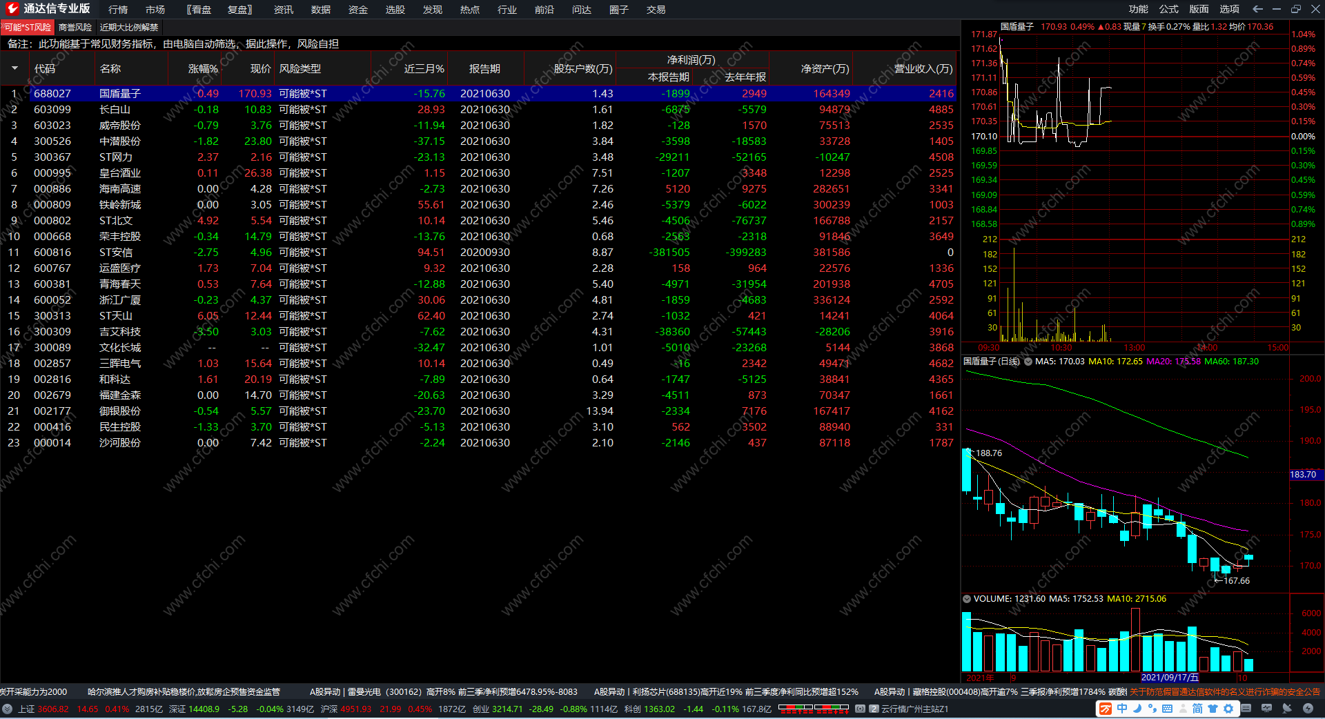
Task: Click the 2021/09/17/五 date marker on chart
Action: 1170,678
